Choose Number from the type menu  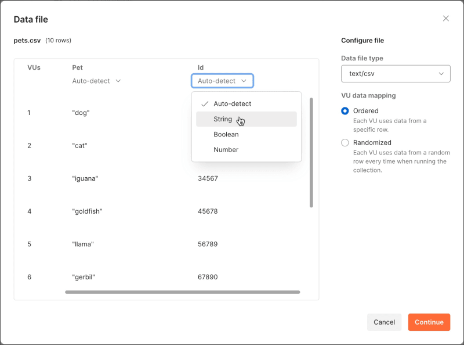point(226,150)
